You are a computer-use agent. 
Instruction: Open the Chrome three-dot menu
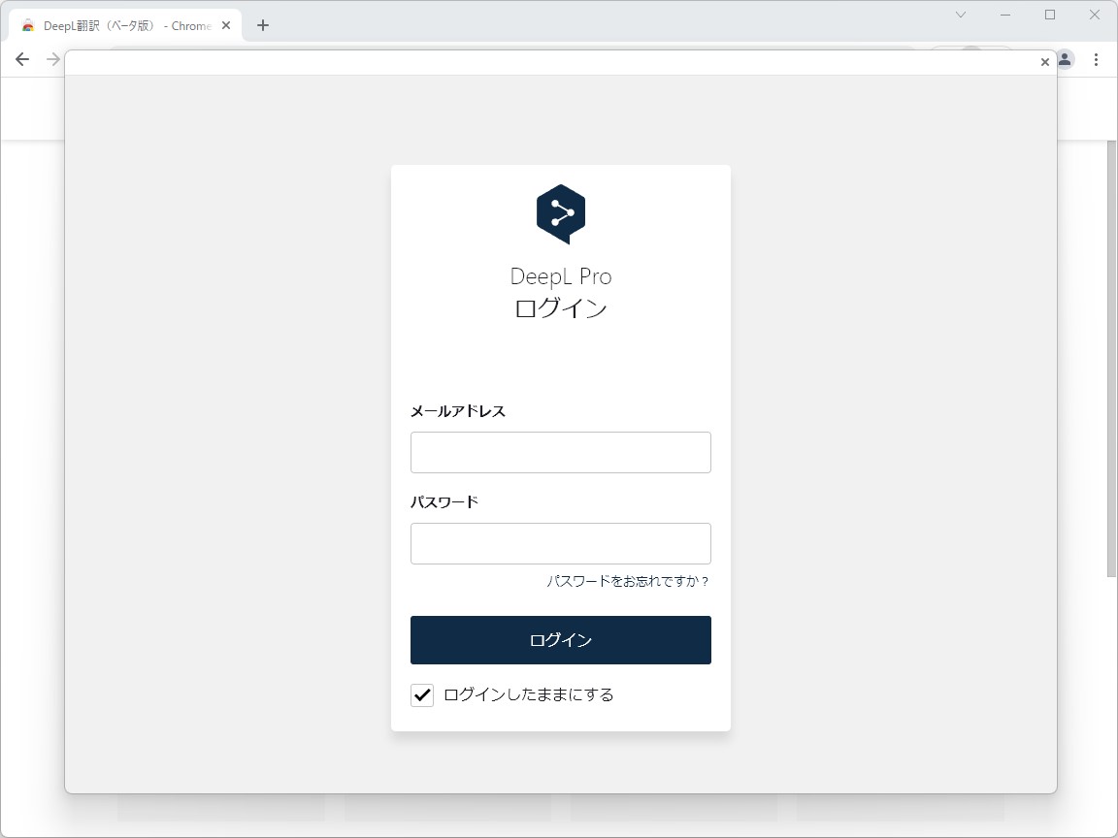(1097, 59)
